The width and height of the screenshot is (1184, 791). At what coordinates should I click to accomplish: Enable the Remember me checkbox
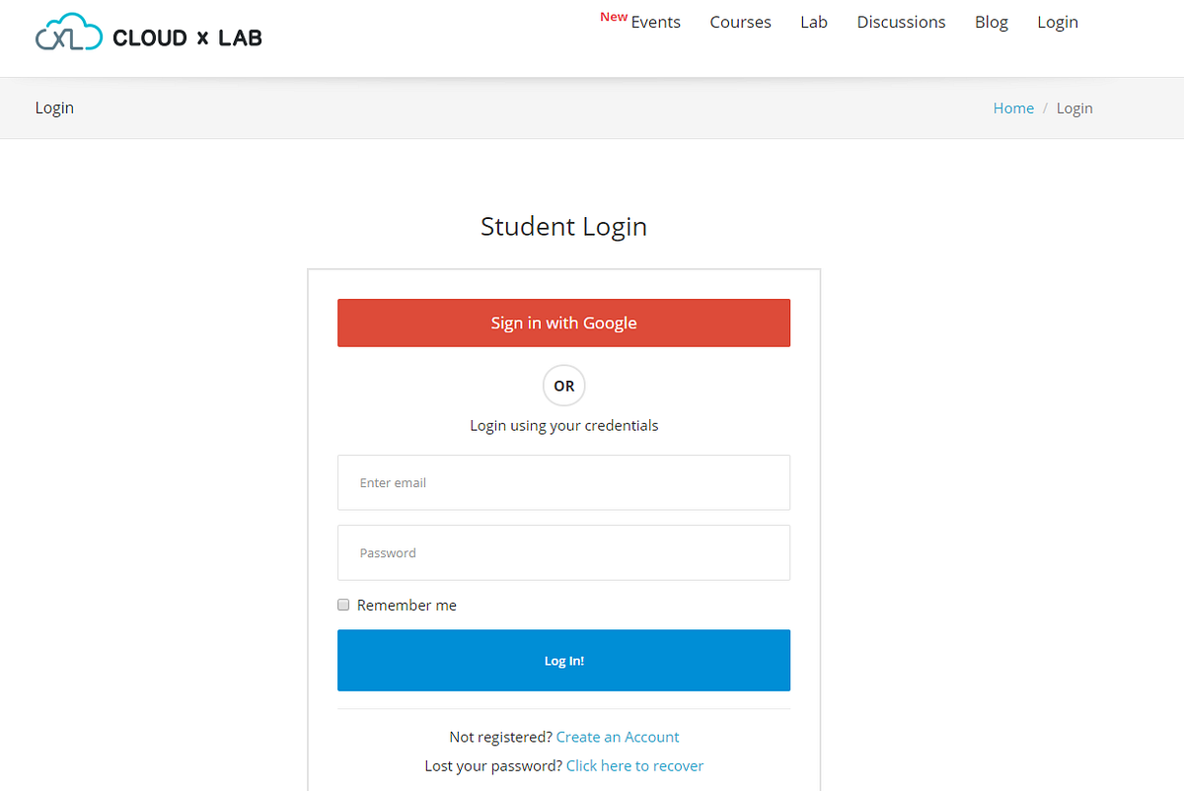[x=343, y=604]
